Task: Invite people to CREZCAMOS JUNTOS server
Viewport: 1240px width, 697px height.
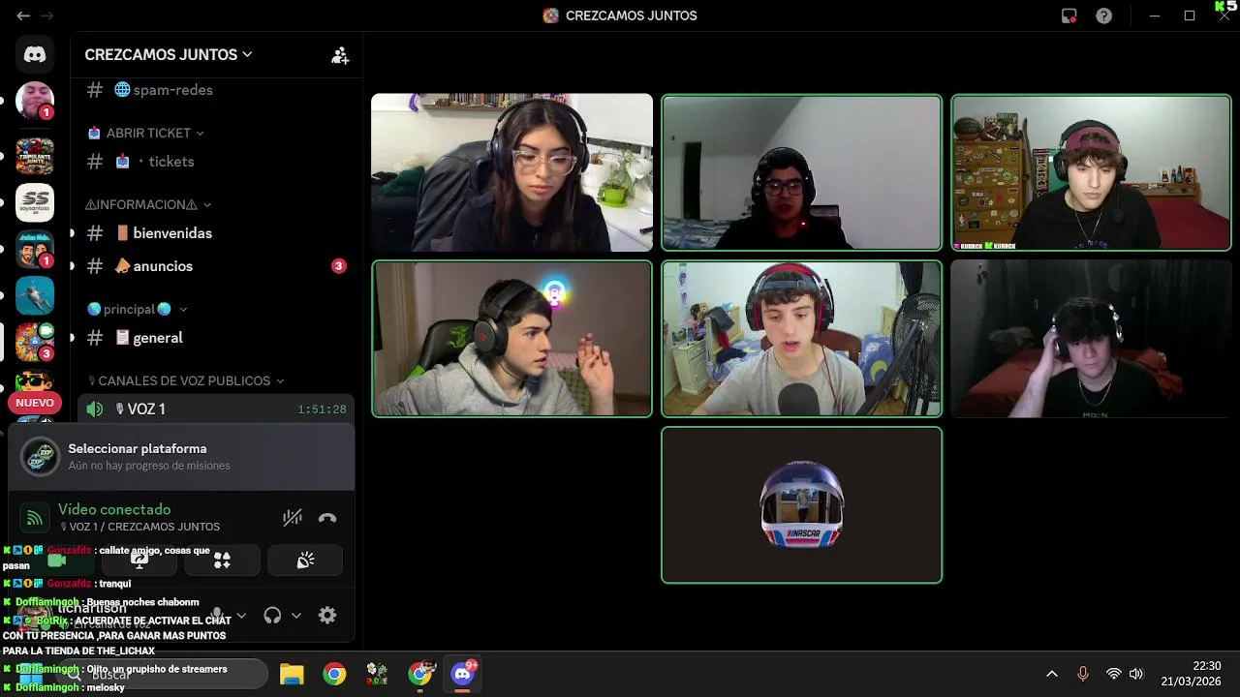Action: (x=340, y=55)
